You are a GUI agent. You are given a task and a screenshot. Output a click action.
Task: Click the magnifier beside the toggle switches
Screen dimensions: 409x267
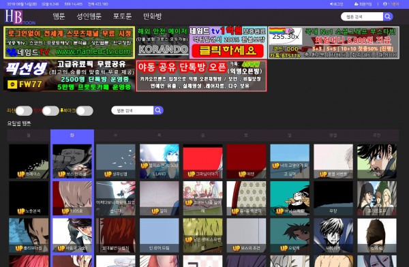click(x=158, y=110)
